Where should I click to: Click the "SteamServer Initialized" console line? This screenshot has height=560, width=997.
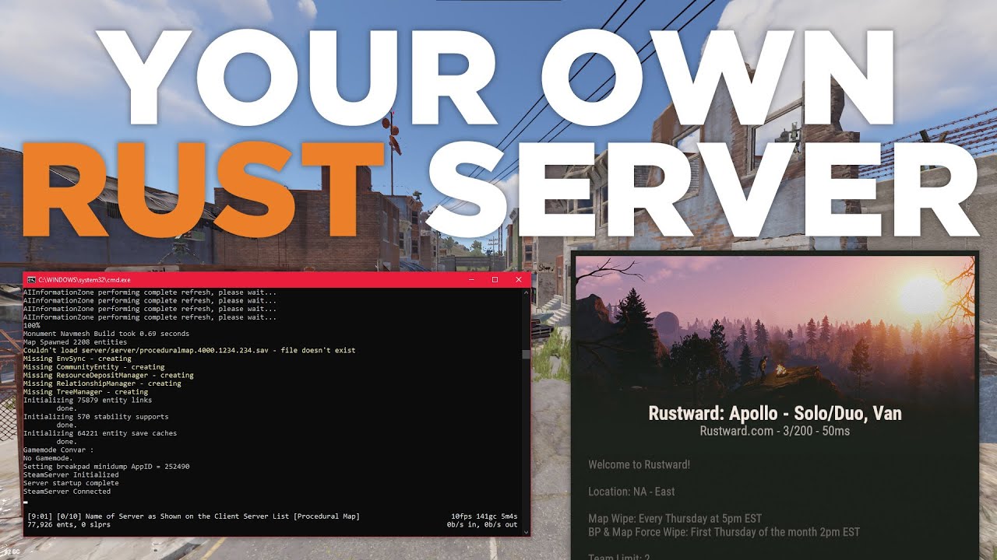71,474
